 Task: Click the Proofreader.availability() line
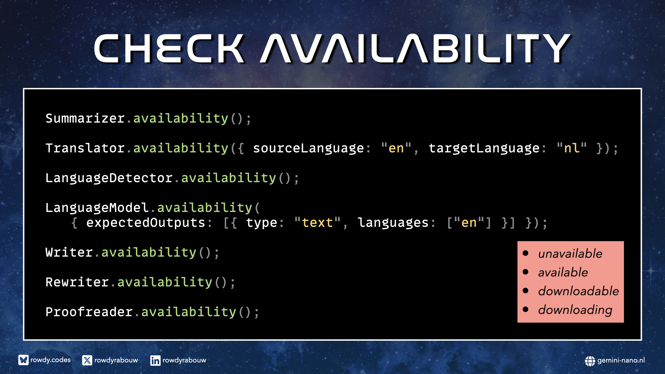click(x=152, y=312)
